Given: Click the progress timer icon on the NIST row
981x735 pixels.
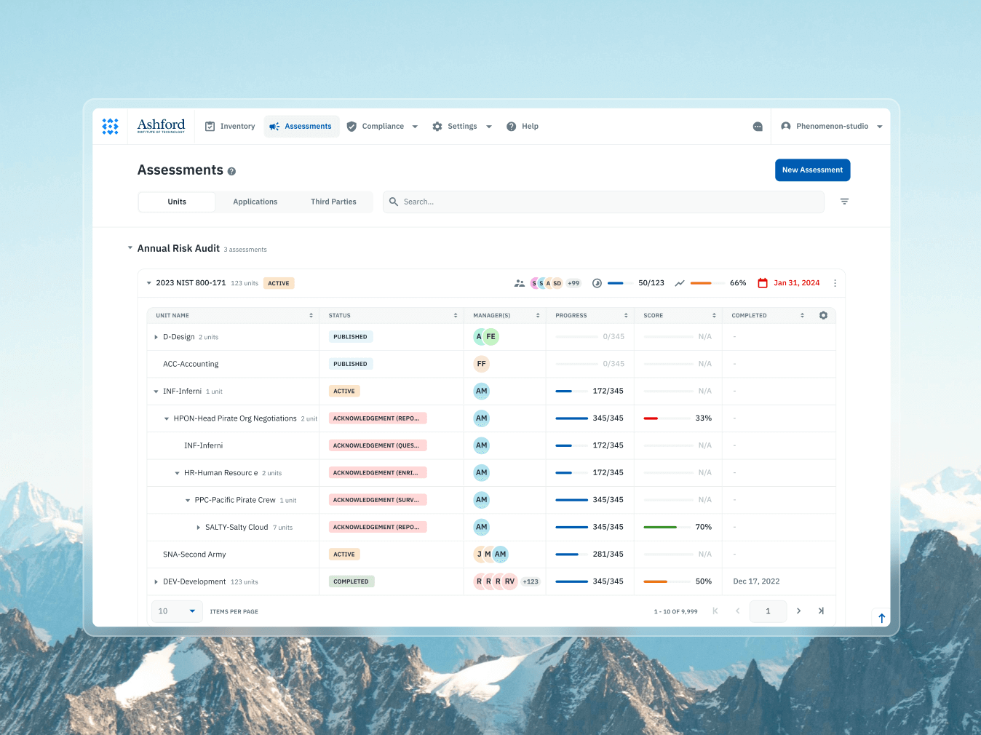Looking at the screenshot, I should coord(597,283).
